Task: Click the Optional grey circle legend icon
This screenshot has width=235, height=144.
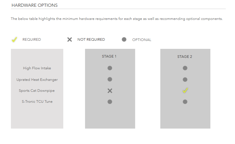Action: tap(124, 40)
